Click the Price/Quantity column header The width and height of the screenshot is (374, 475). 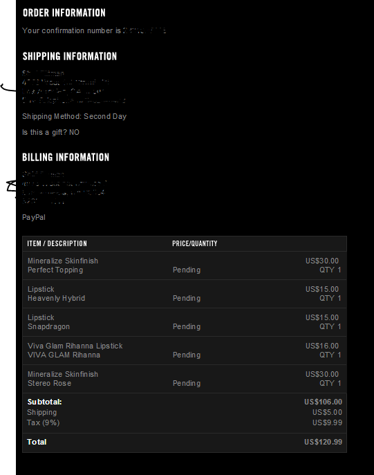[195, 243]
